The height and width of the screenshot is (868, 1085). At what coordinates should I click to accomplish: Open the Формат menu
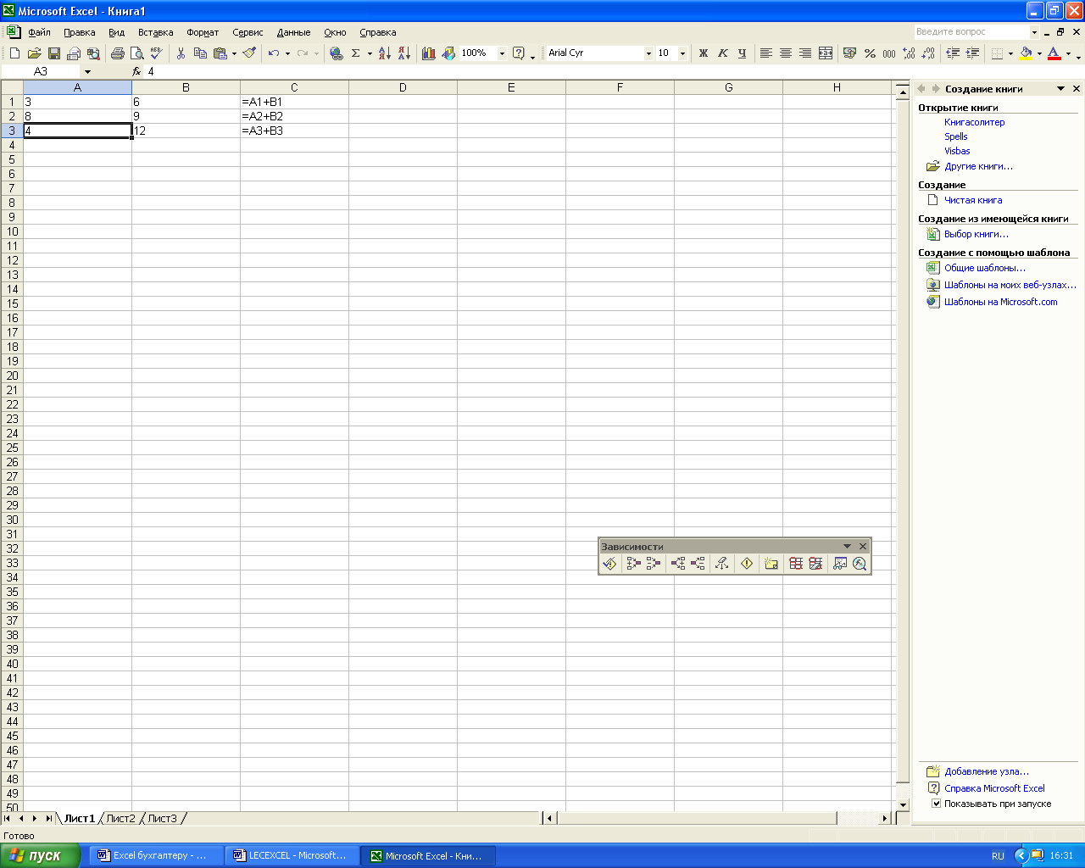(x=203, y=32)
